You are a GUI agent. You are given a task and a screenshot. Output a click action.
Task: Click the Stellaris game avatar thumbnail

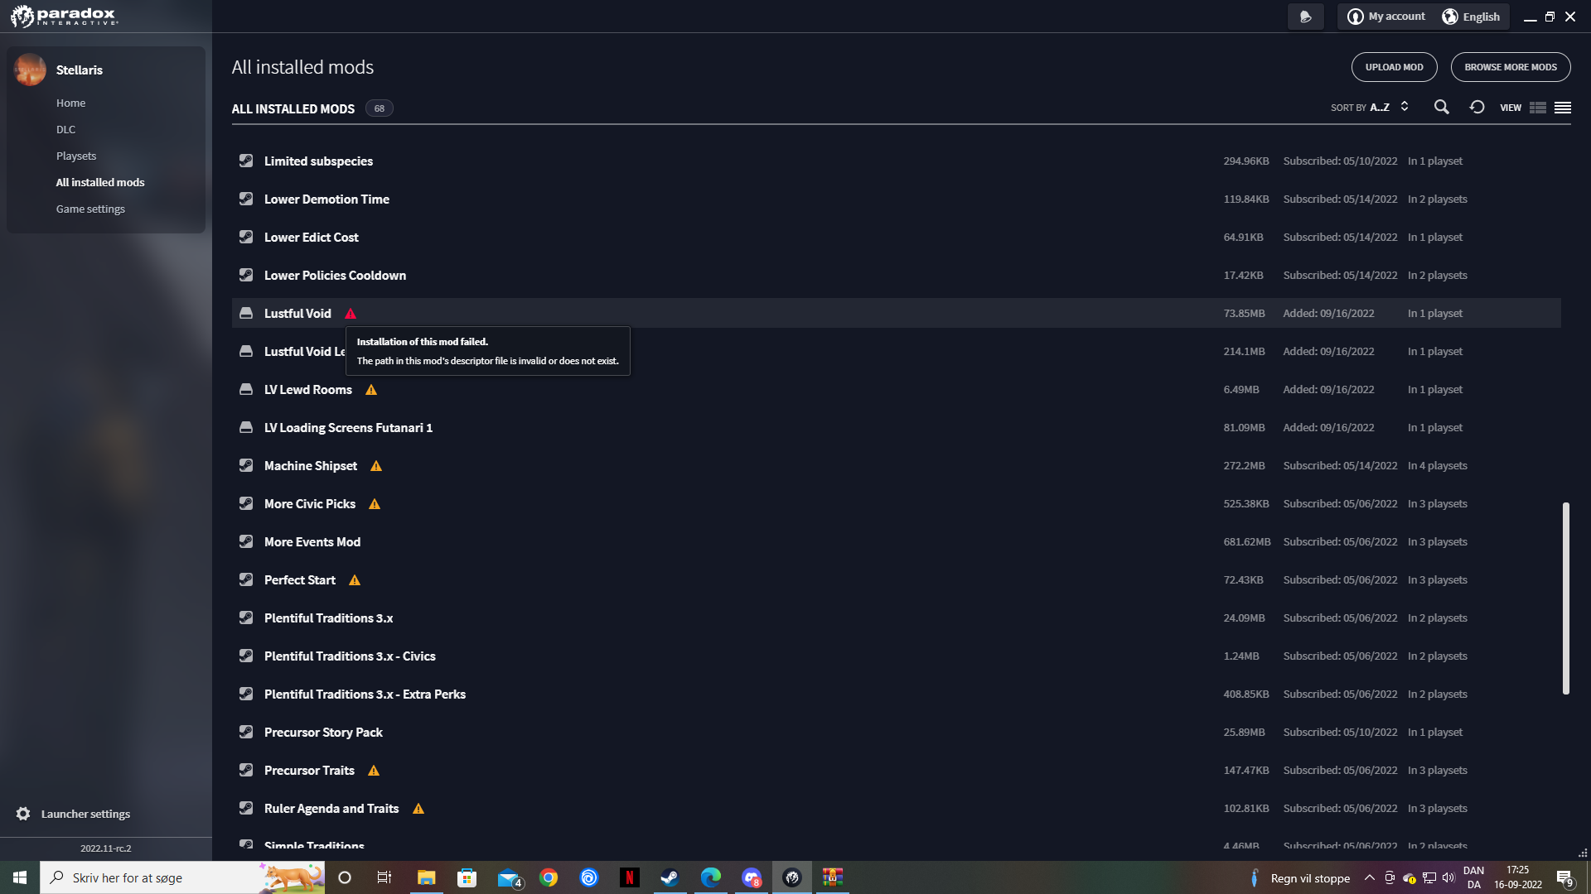(30, 70)
